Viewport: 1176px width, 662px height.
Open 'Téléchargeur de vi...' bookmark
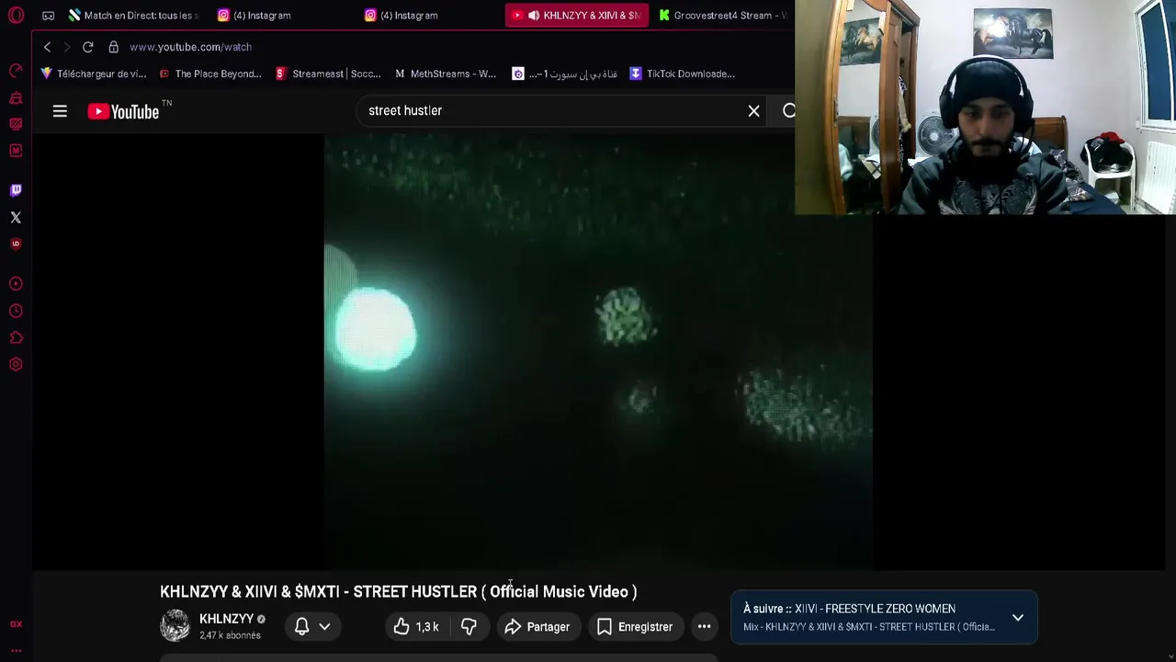[x=93, y=74]
